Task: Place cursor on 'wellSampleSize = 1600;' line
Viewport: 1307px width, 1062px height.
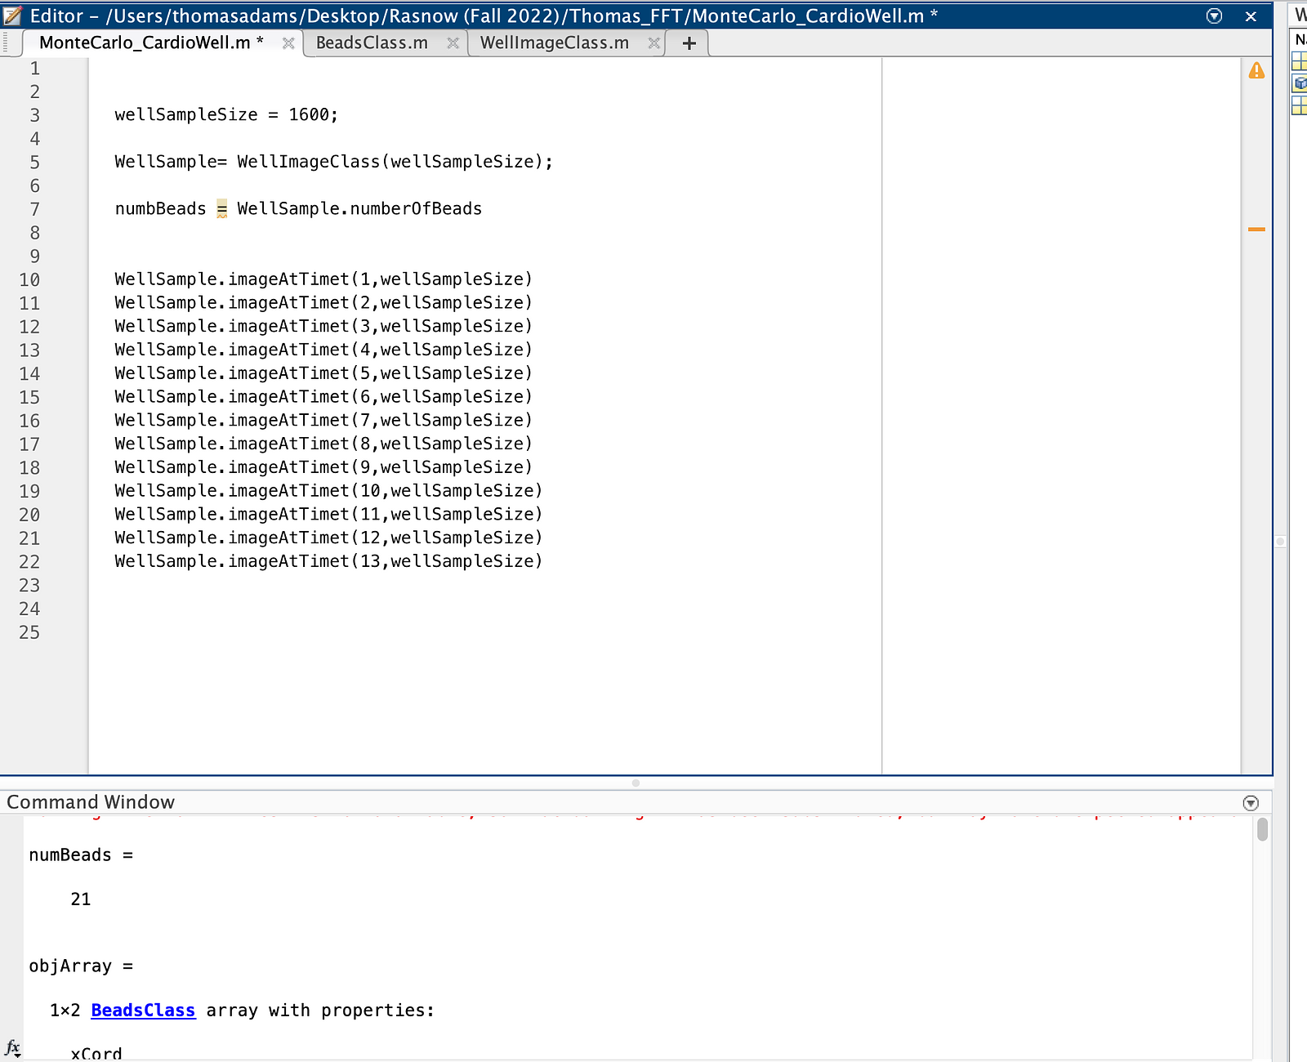Action: pos(226,115)
